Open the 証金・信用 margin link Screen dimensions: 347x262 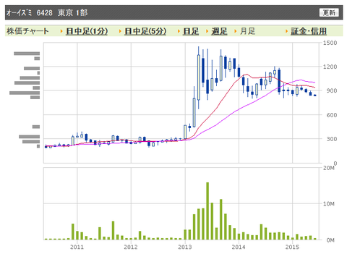point(309,31)
